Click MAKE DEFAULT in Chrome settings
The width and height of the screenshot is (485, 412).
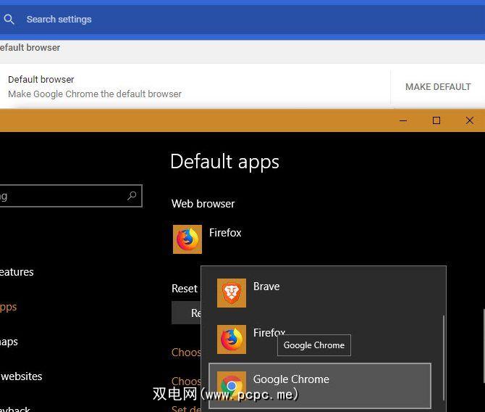click(x=438, y=87)
